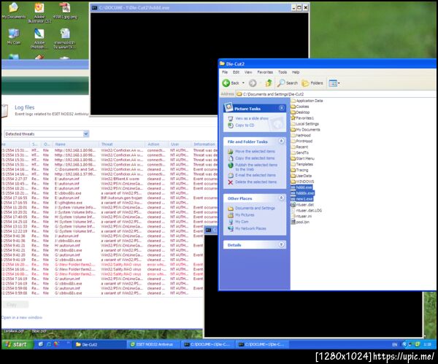Select the My Documents folder in file list
The image size is (438, 364).
click(305, 130)
